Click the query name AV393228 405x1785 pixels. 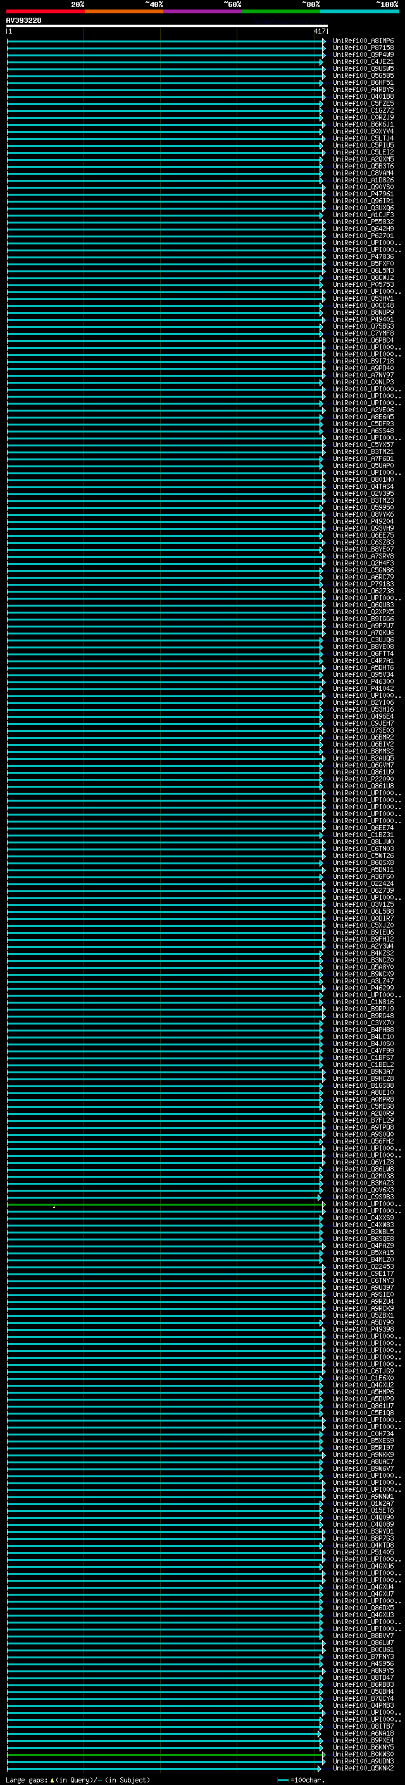point(23,21)
